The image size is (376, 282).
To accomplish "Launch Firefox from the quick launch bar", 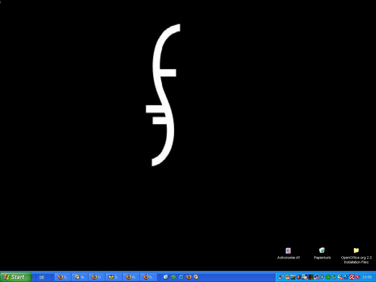I will (x=188, y=277).
